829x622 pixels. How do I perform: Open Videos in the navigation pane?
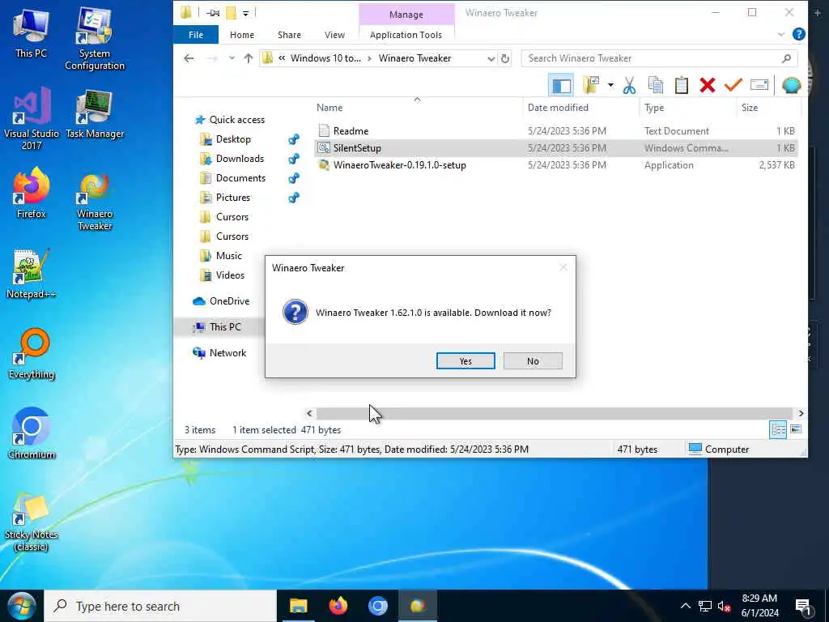[x=230, y=275]
